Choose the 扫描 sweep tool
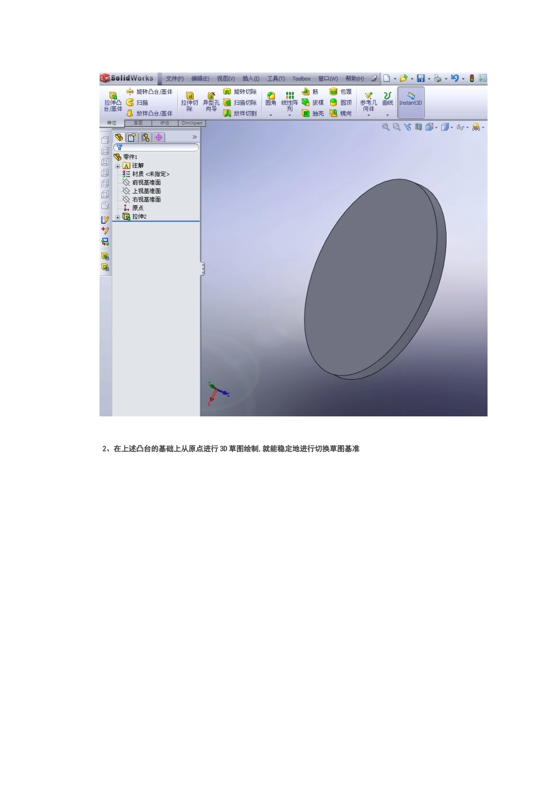This screenshot has width=556, height=786. pyautogui.click(x=137, y=102)
